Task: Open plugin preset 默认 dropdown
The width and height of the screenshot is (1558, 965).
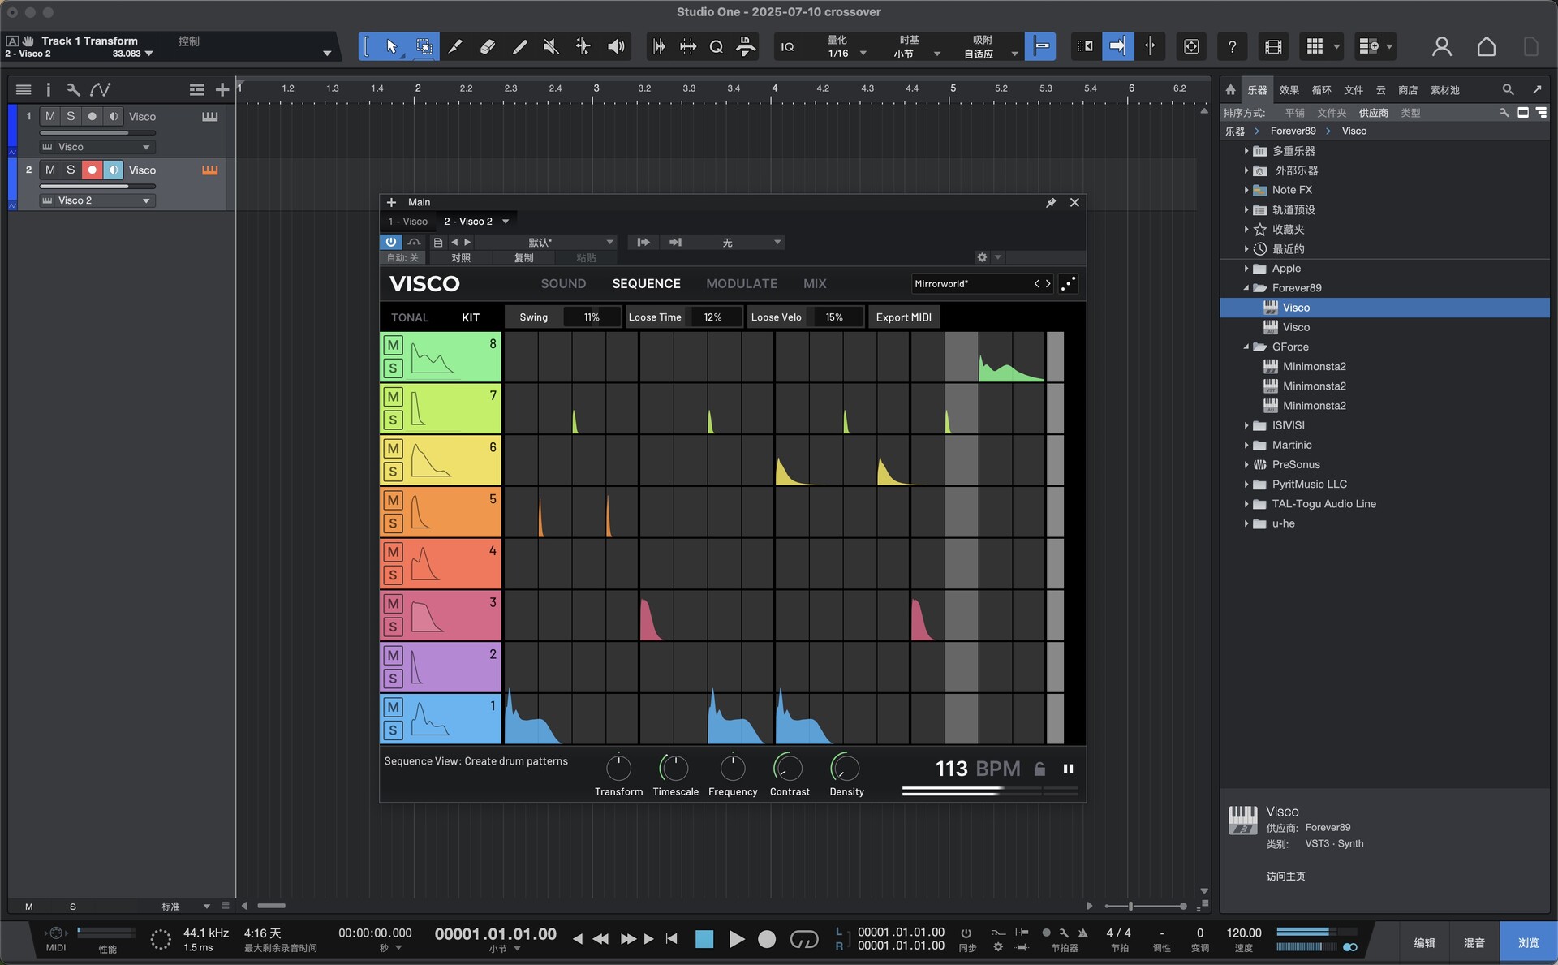Action: pos(545,242)
